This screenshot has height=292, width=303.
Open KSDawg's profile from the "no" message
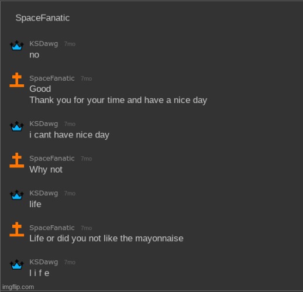point(44,44)
